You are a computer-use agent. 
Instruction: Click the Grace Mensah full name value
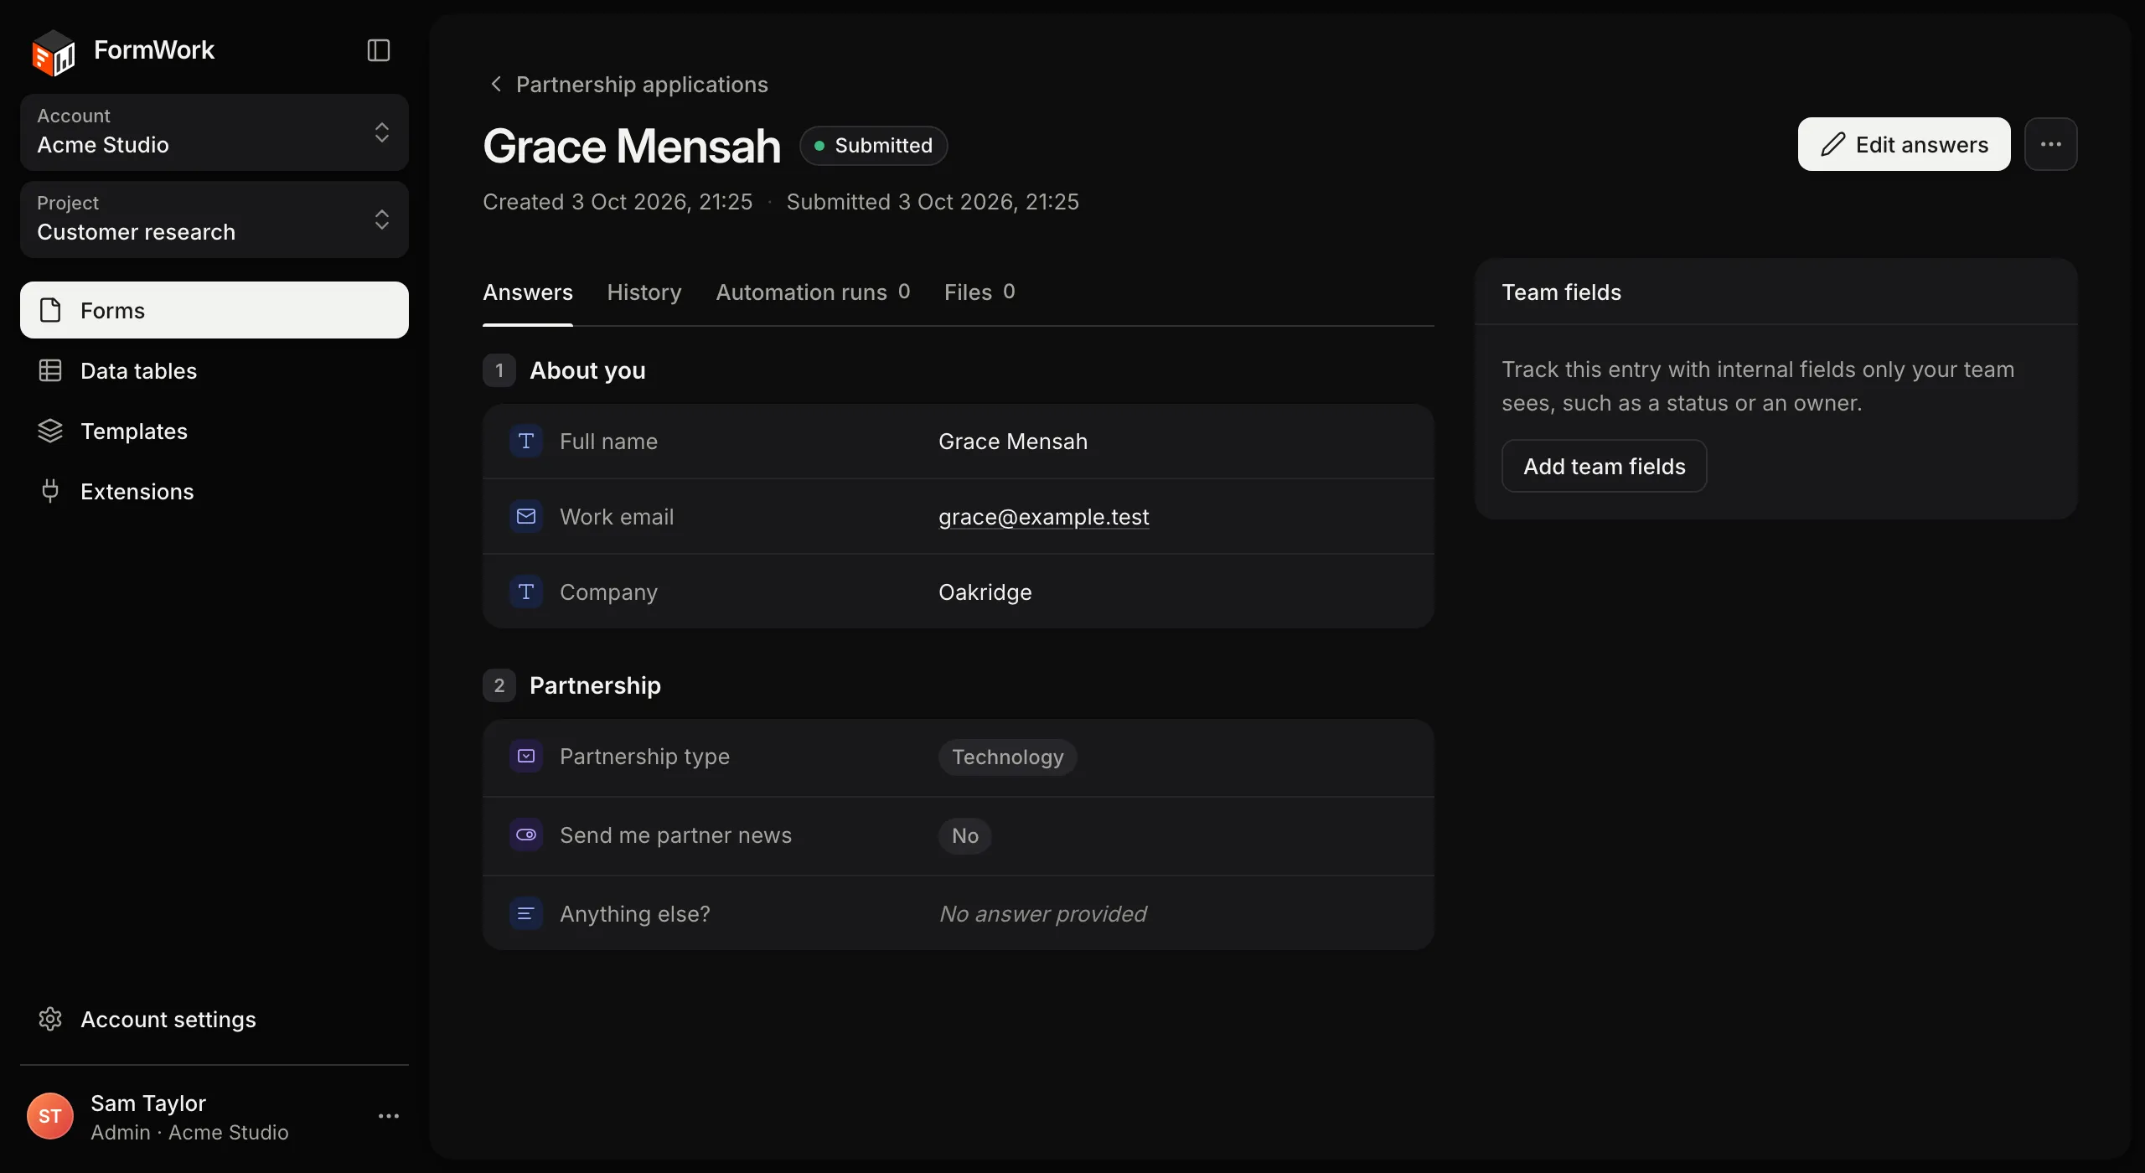1013,442
